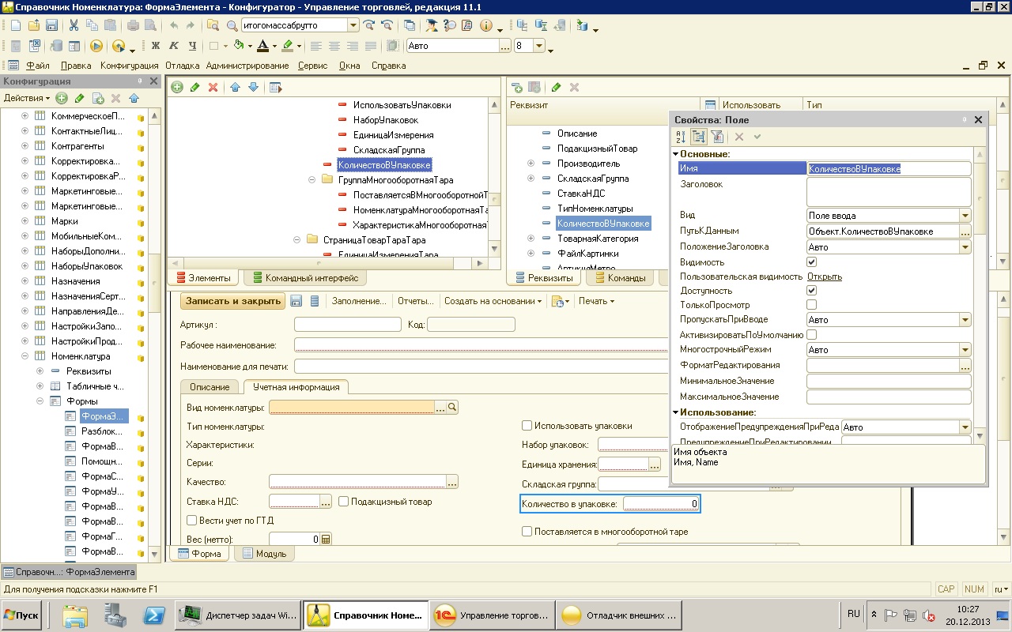Click the Открыть link for user visibility
1012x632 pixels.
[824, 276]
